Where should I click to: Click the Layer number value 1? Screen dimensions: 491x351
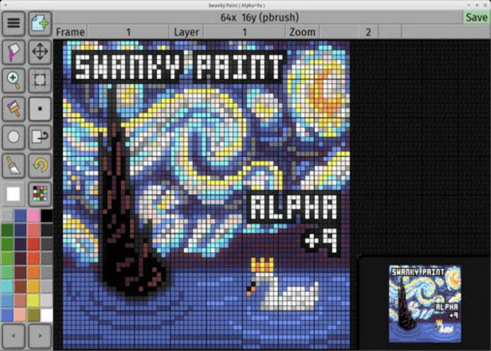[x=244, y=32]
